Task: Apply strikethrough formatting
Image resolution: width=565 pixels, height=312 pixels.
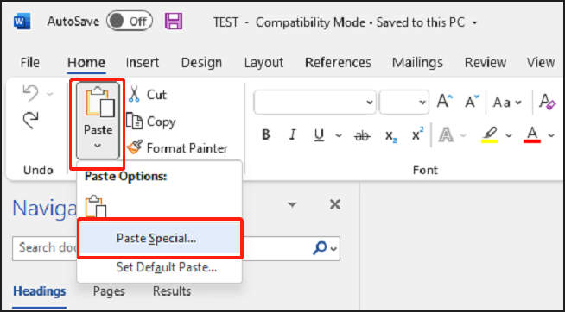Action: click(362, 135)
